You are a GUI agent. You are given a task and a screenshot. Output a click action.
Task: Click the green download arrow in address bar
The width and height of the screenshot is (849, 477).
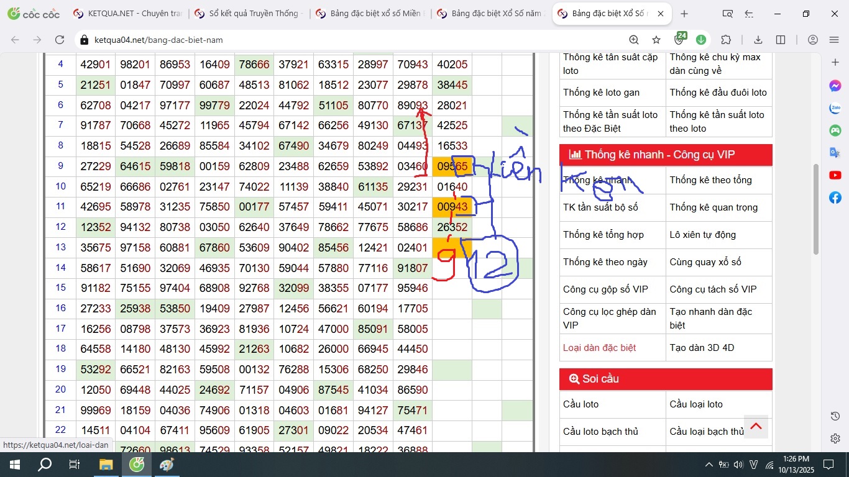(x=701, y=40)
